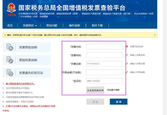Image resolution: width=167 pixels, height=115 pixels.
Task: Click the 点击图片刷新 text
Action: [113, 90]
